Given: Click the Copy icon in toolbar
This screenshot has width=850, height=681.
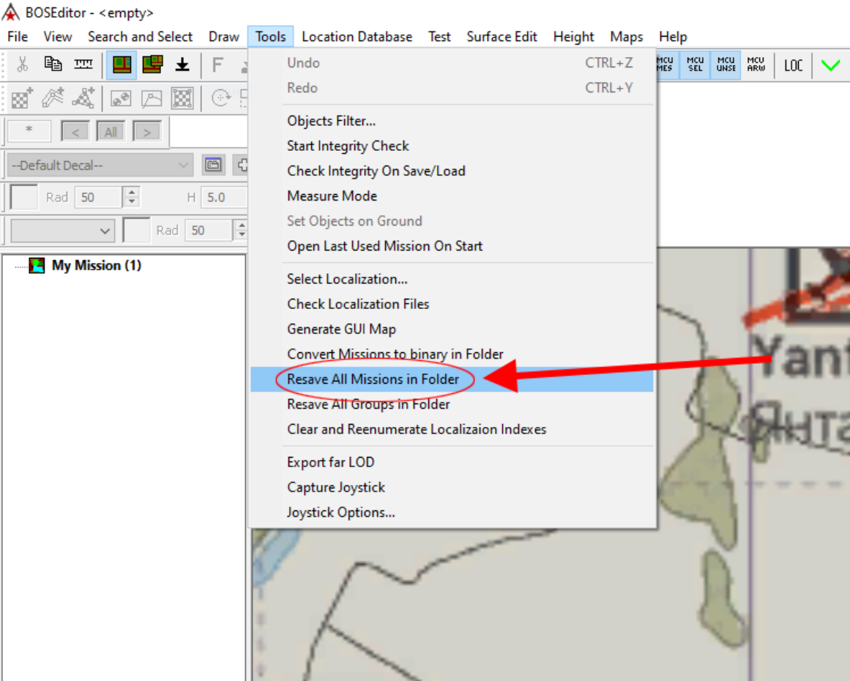Looking at the screenshot, I should (x=53, y=65).
